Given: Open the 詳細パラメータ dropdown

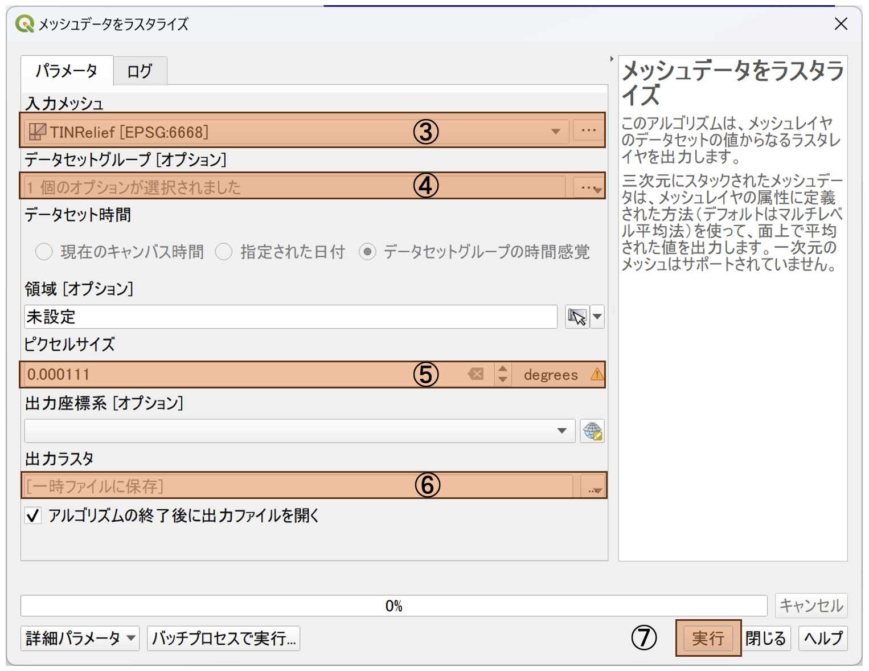Looking at the screenshot, I should (80, 638).
